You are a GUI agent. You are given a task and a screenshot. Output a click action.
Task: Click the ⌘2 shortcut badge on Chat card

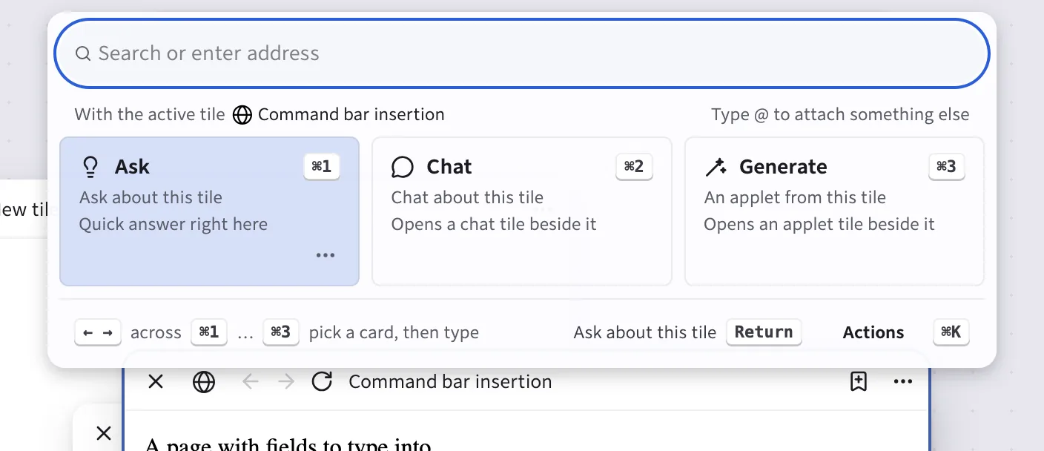pos(634,166)
